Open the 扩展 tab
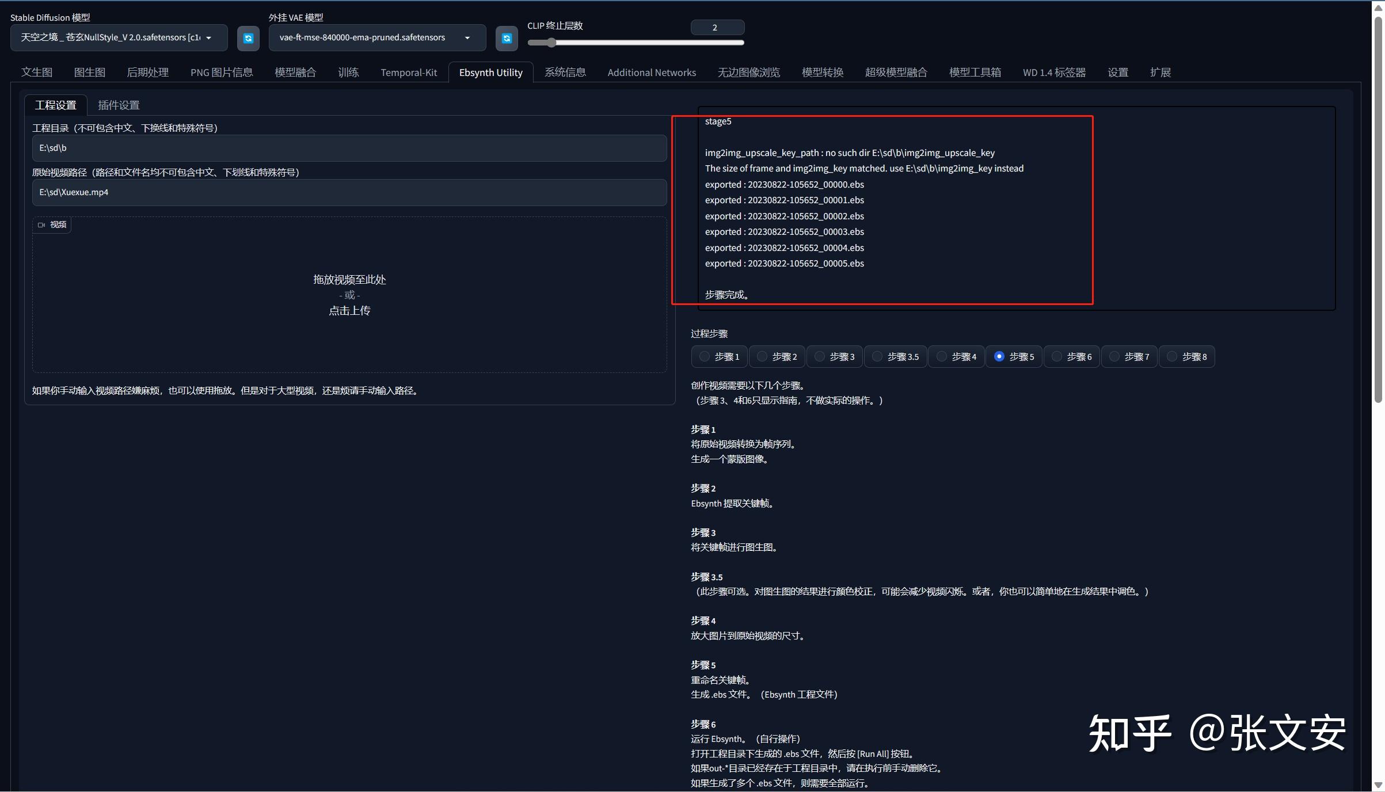Screen dimensions: 1385x792 click(1160, 72)
